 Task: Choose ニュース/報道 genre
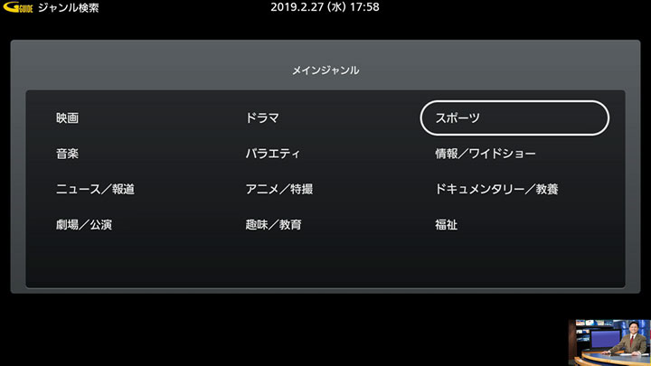tap(95, 189)
